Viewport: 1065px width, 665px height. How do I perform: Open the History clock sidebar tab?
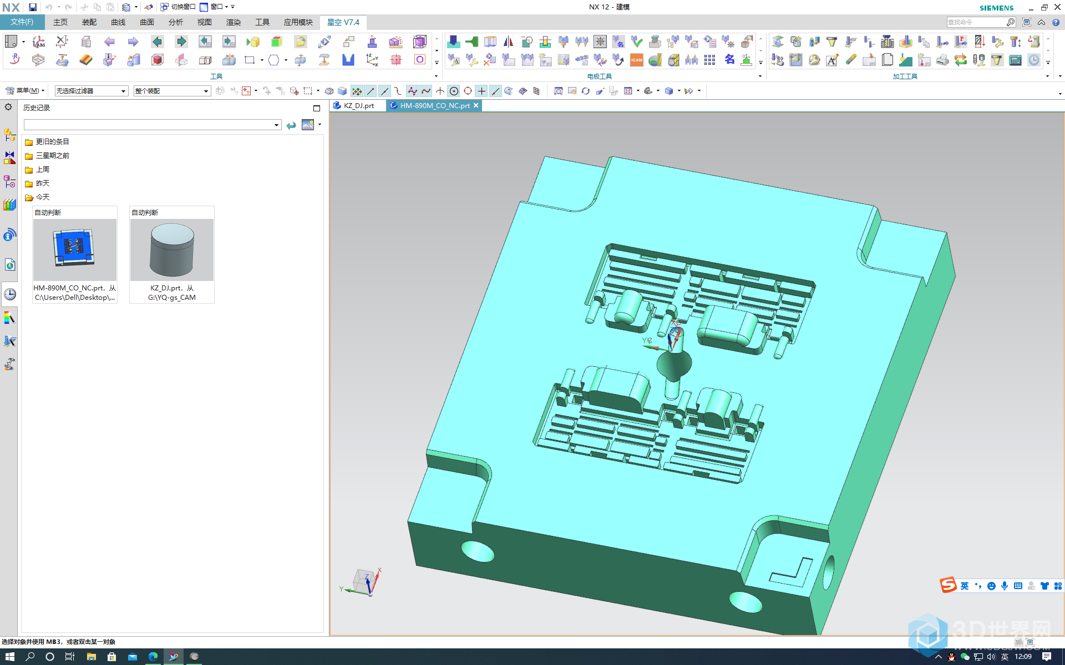click(9, 294)
